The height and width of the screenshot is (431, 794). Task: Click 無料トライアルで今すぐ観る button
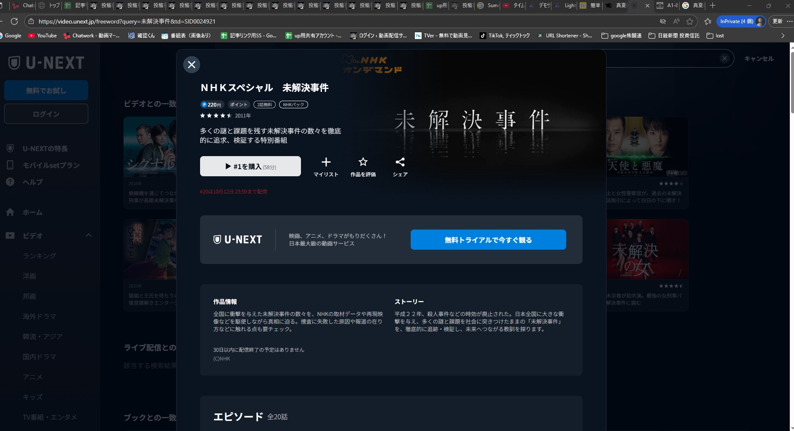point(488,240)
